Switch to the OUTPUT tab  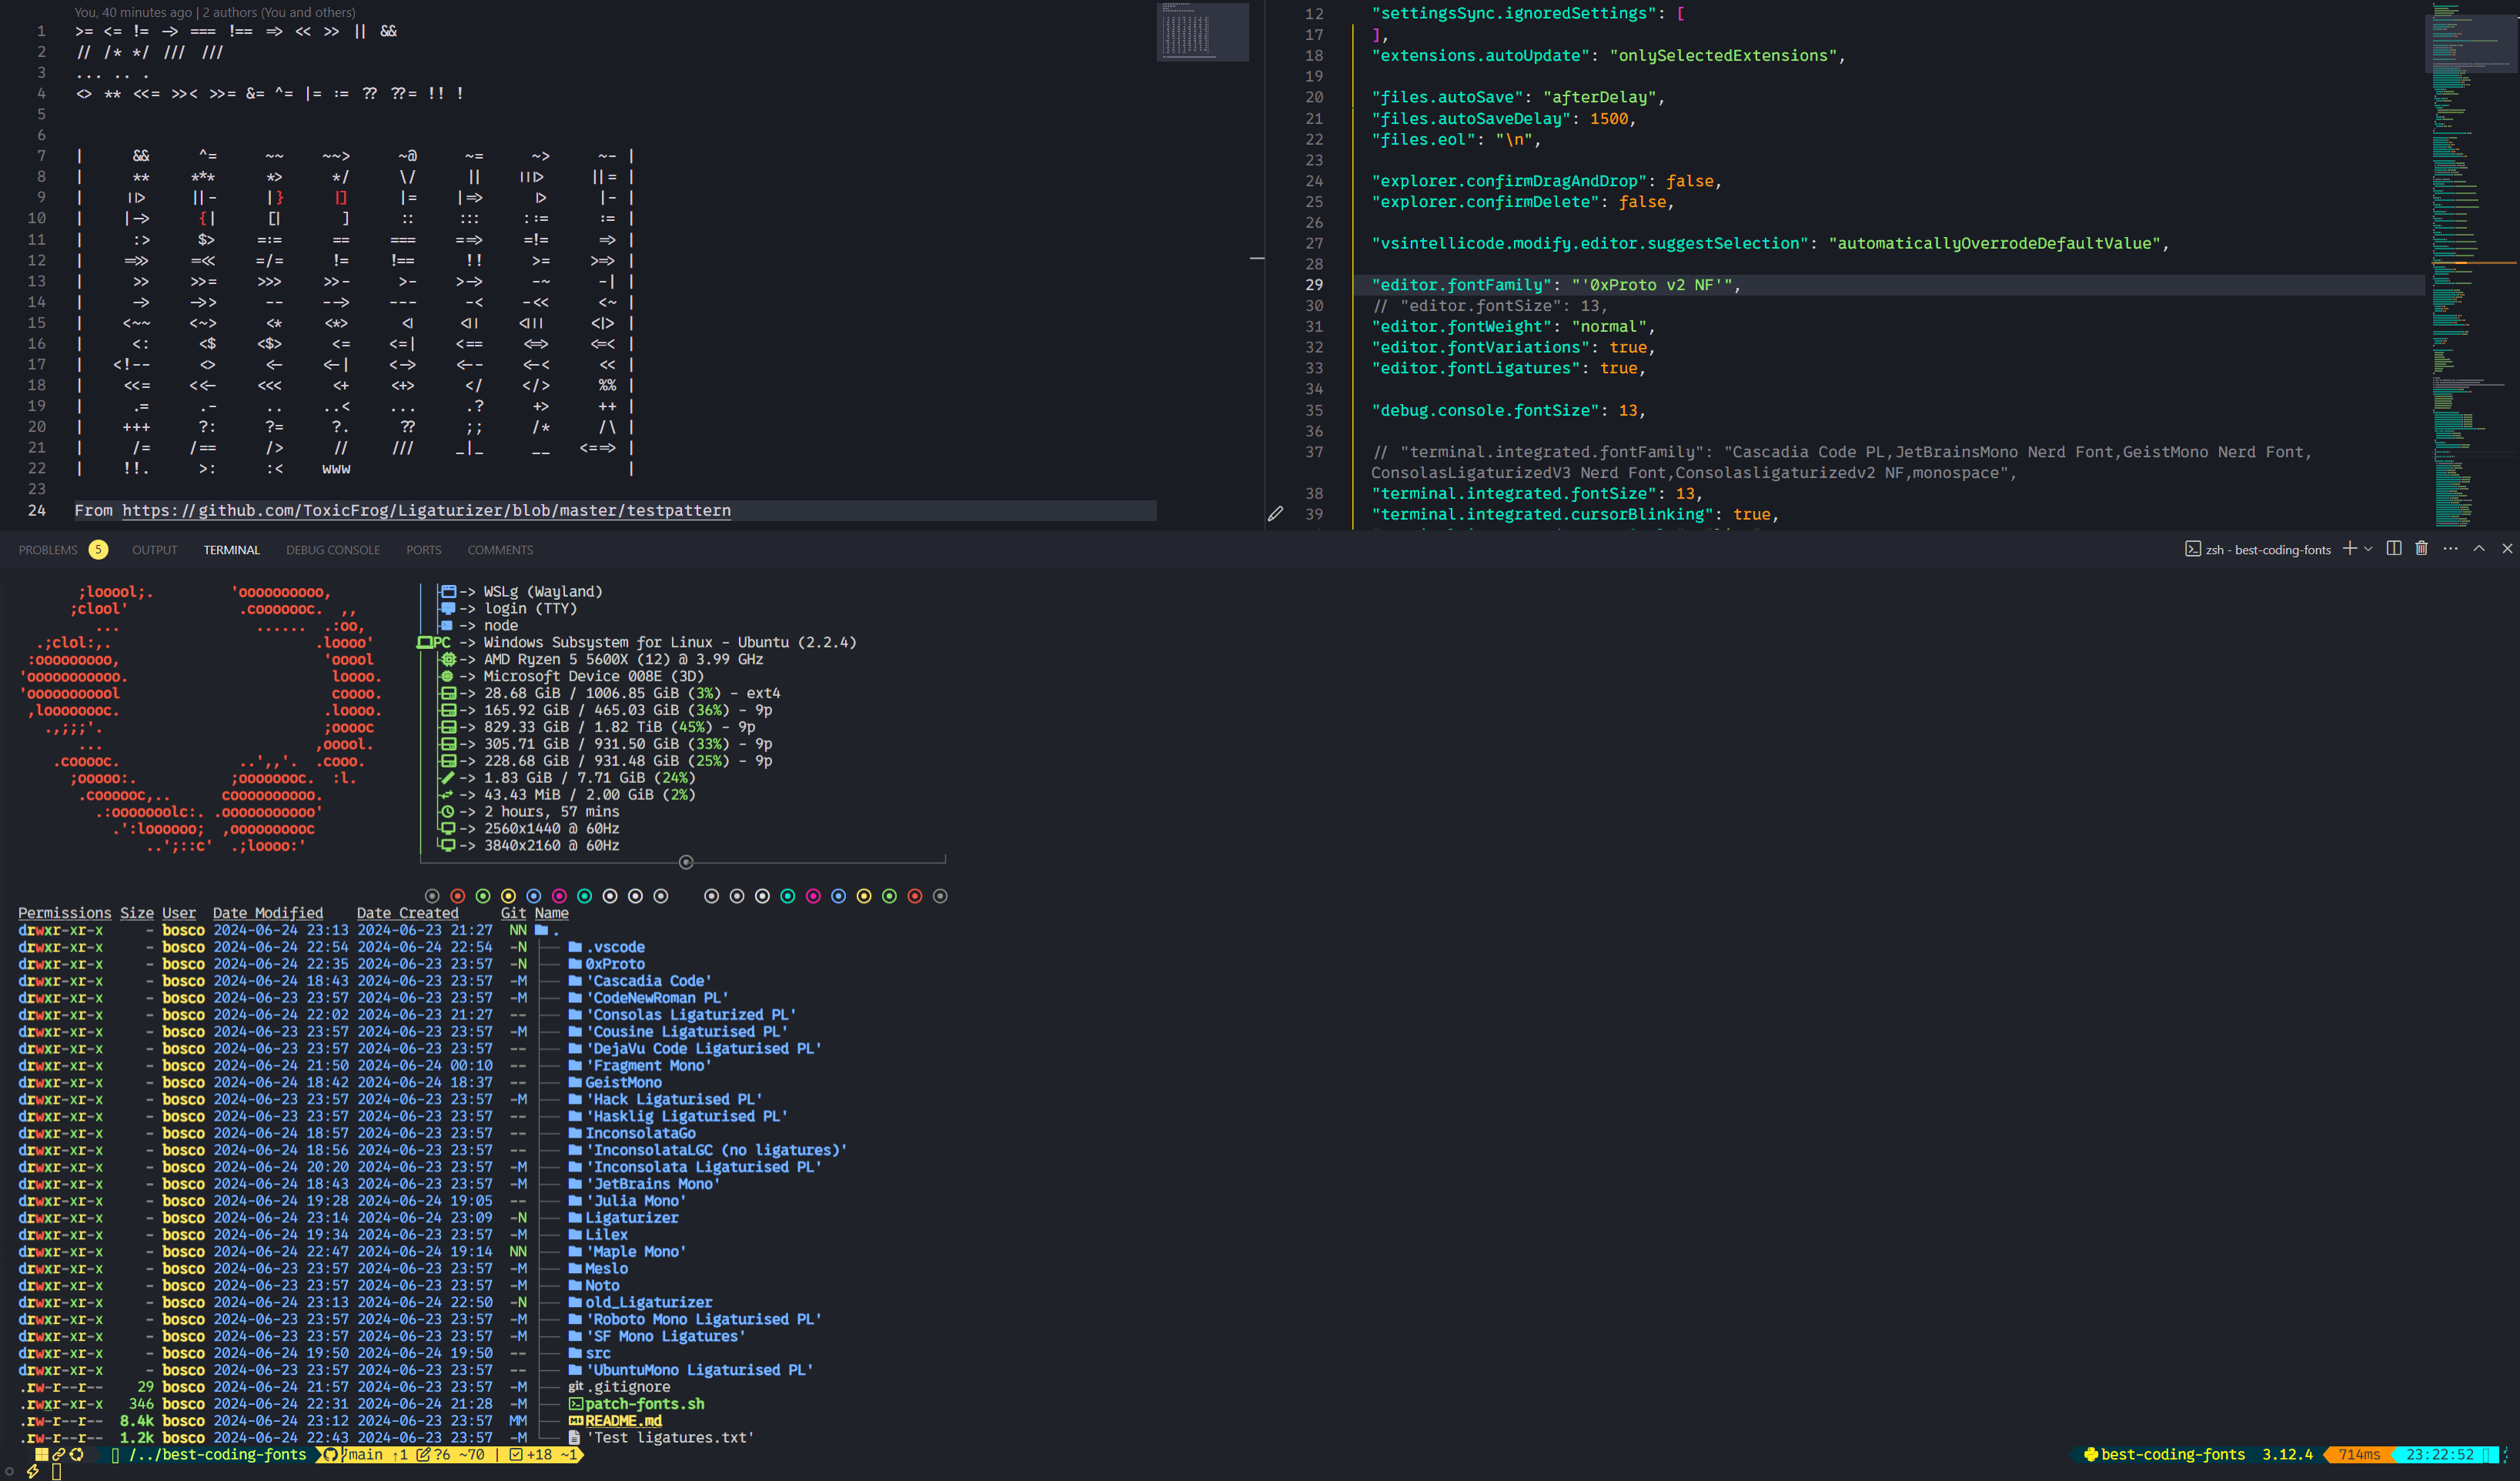[x=154, y=550]
